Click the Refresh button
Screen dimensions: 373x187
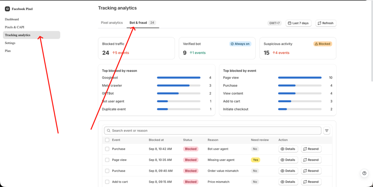point(326,23)
